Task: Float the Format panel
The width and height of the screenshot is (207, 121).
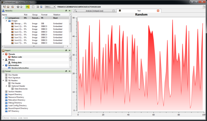Action: (x=66, y=71)
